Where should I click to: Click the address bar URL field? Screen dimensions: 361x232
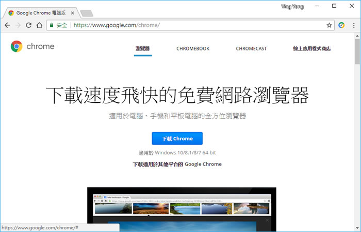(x=190, y=25)
